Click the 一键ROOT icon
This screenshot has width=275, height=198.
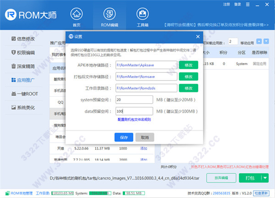13,93
